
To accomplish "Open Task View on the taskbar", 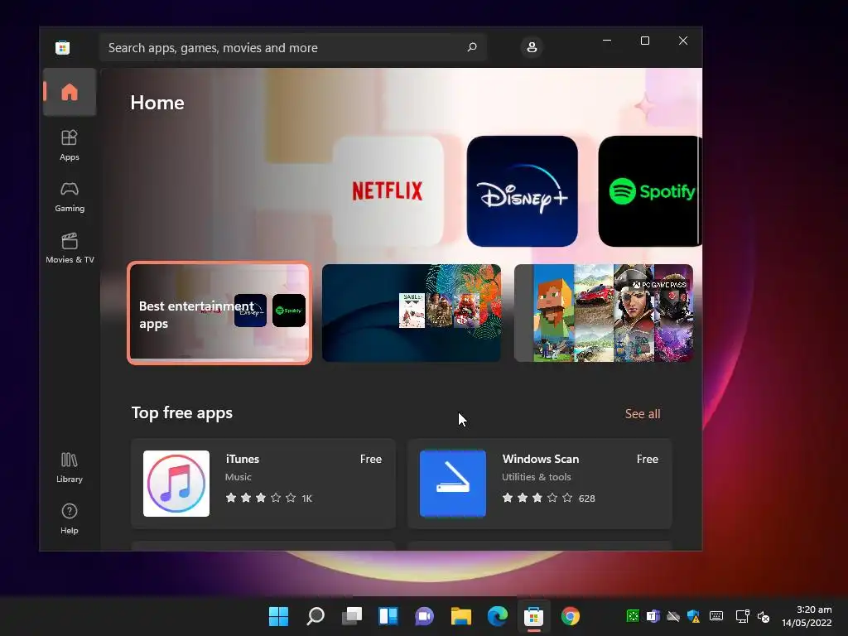I will click(351, 616).
